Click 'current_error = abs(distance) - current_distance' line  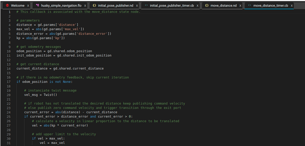pos(71,112)
